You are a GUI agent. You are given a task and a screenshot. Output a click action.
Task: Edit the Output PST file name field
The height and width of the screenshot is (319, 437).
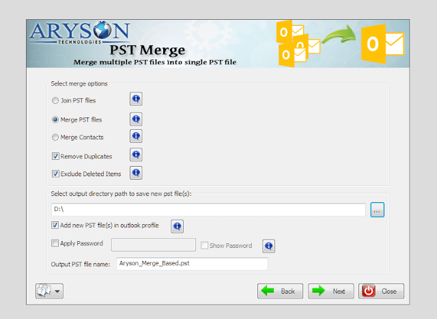[192, 264]
